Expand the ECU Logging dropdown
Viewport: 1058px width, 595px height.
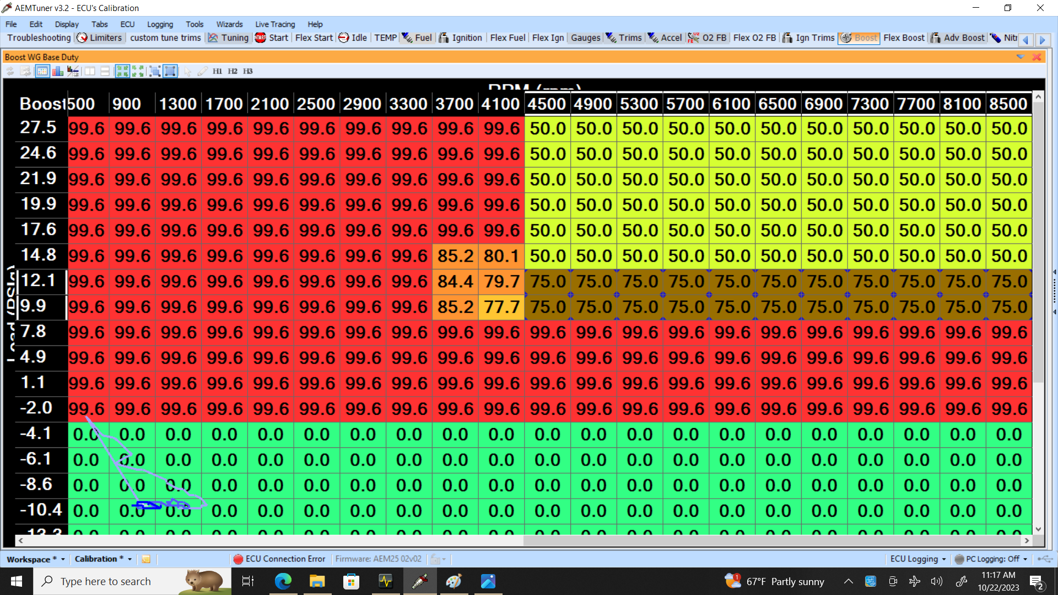[944, 559]
